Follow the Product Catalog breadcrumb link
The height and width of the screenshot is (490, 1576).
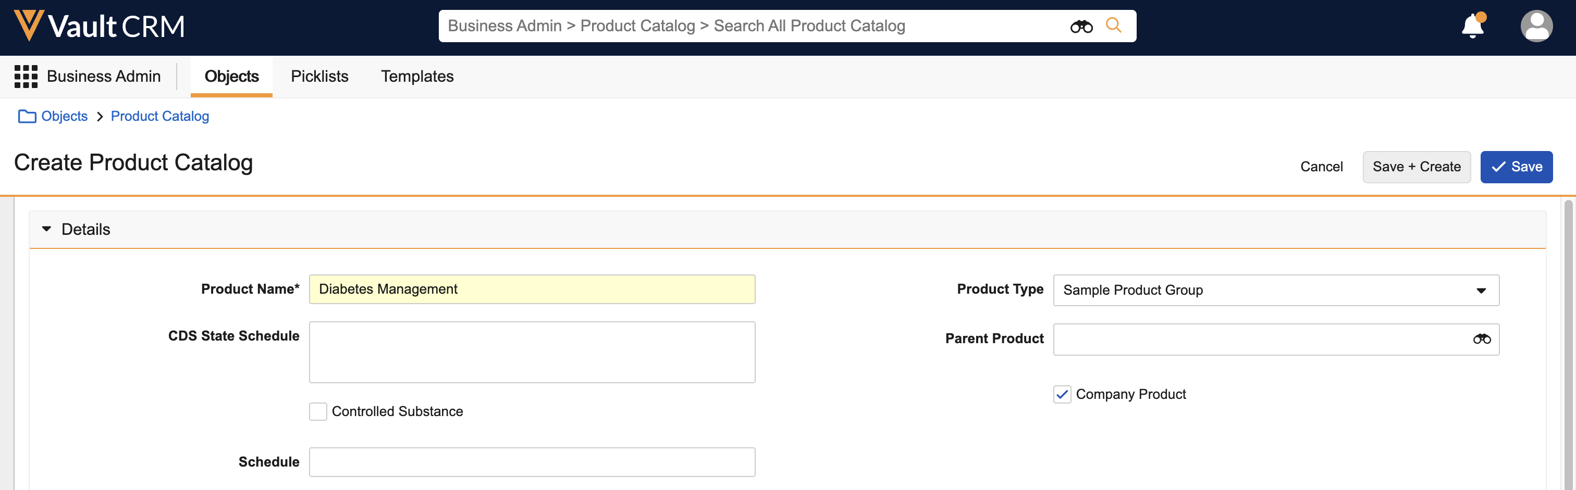click(x=159, y=116)
